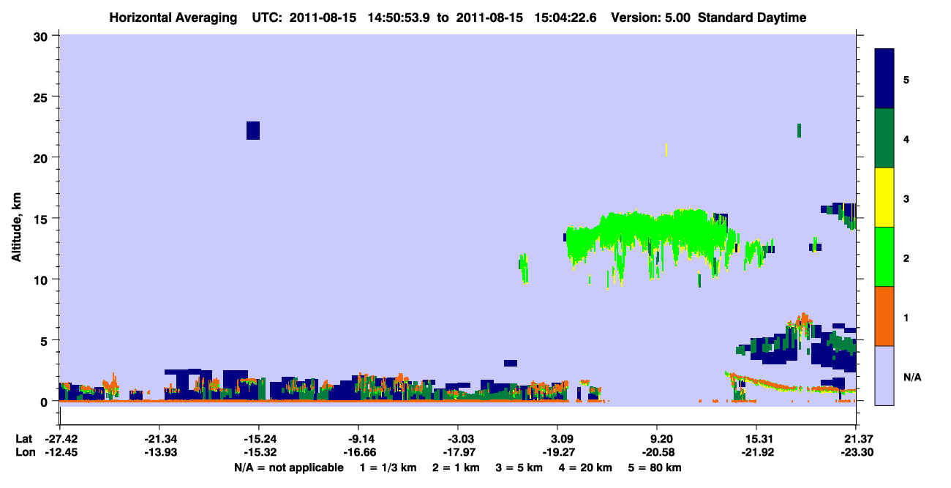
Task: Click the lavender N/A colorbar segment
Action: [884, 375]
